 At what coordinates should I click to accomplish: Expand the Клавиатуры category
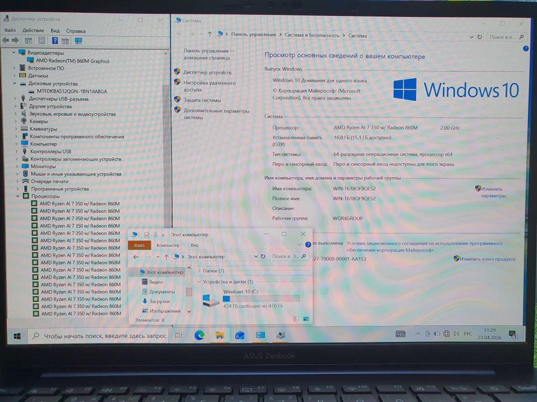pos(16,129)
